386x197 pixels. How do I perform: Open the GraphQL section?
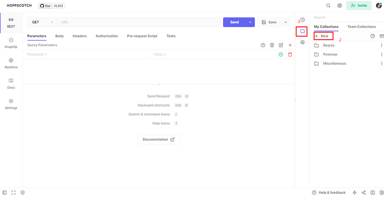11,43
